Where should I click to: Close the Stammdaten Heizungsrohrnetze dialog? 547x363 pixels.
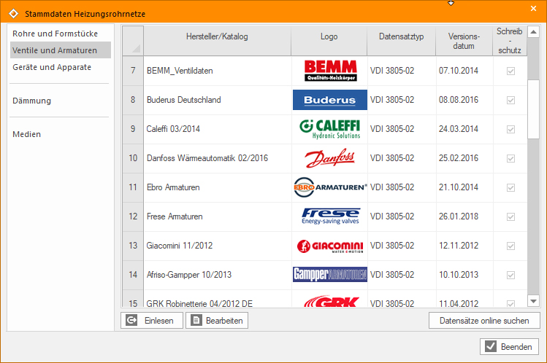(533, 8)
